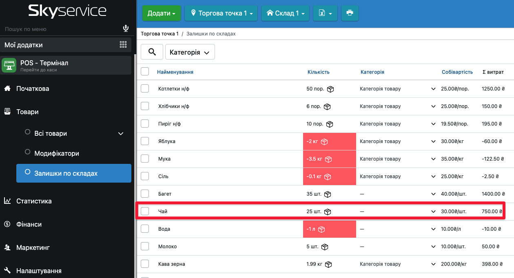Click the magnifier search button above table
The image size is (514, 278).
coord(152,52)
